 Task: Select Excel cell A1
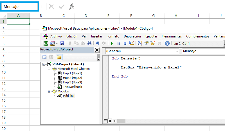(x=18, y=21)
